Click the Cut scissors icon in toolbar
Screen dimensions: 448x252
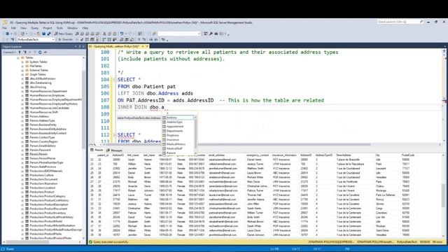pos(104,34)
